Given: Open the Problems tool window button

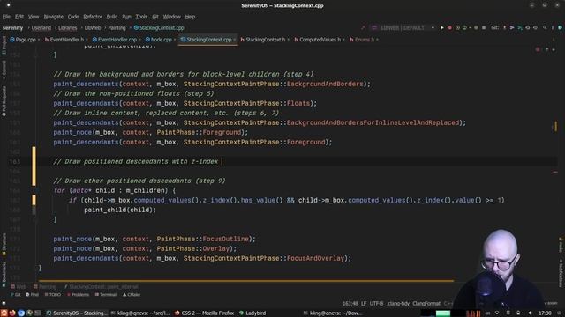Looking at the screenshot, I should coord(78,295).
